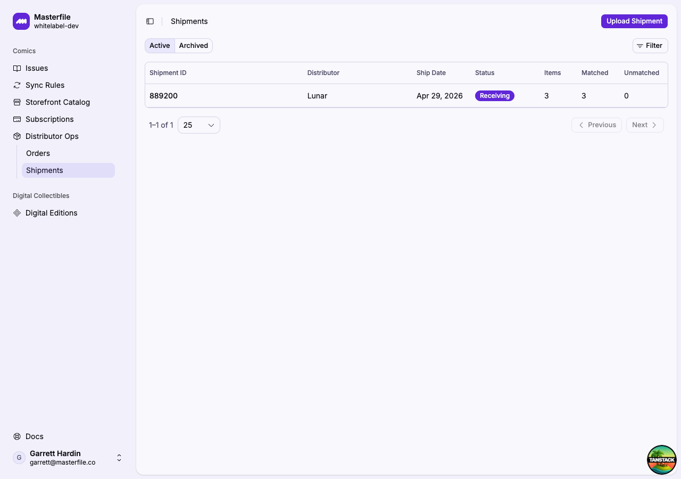
Task: Expand the Garrett Hardin account menu chevron
Action: tap(119, 458)
